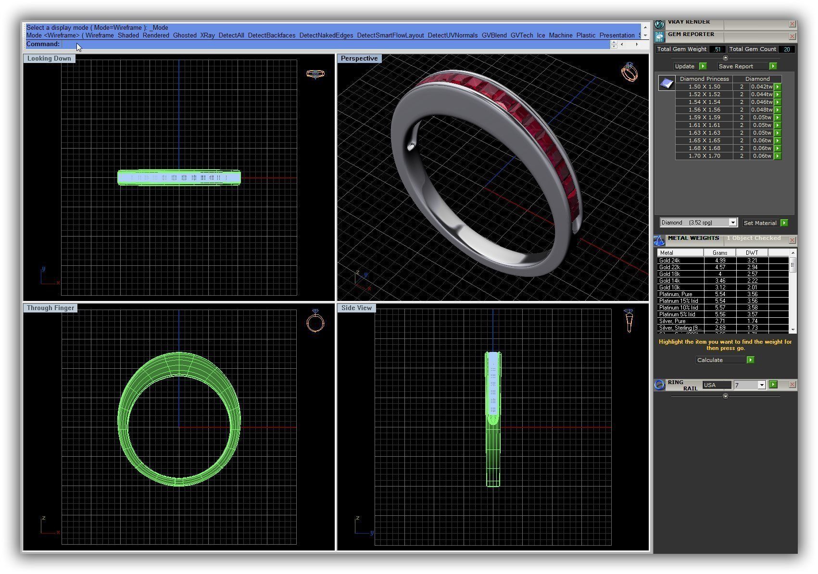Viewport: 818px width, 574px height.
Task: Open the ring size 7 dropdown
Action: [761, 385]
